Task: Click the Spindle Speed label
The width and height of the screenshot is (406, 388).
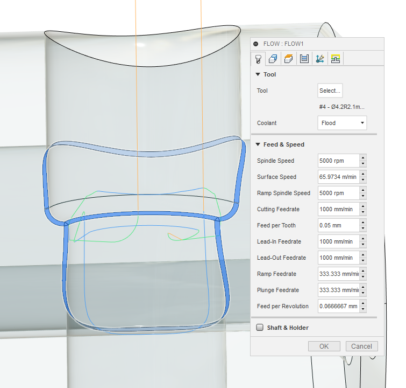Action: coord(275,161)
